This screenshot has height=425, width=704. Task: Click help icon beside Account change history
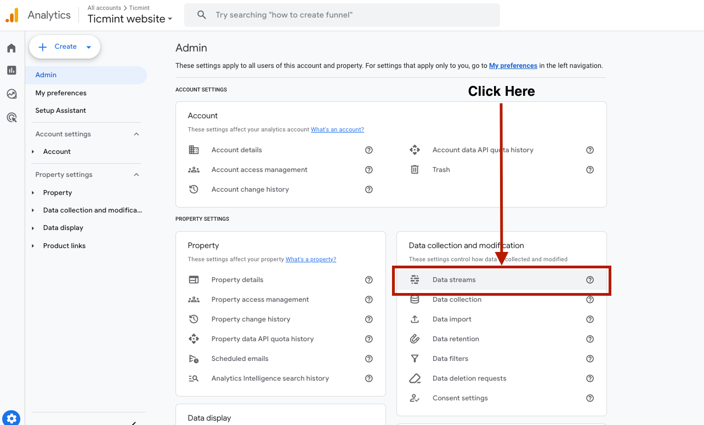369,189
